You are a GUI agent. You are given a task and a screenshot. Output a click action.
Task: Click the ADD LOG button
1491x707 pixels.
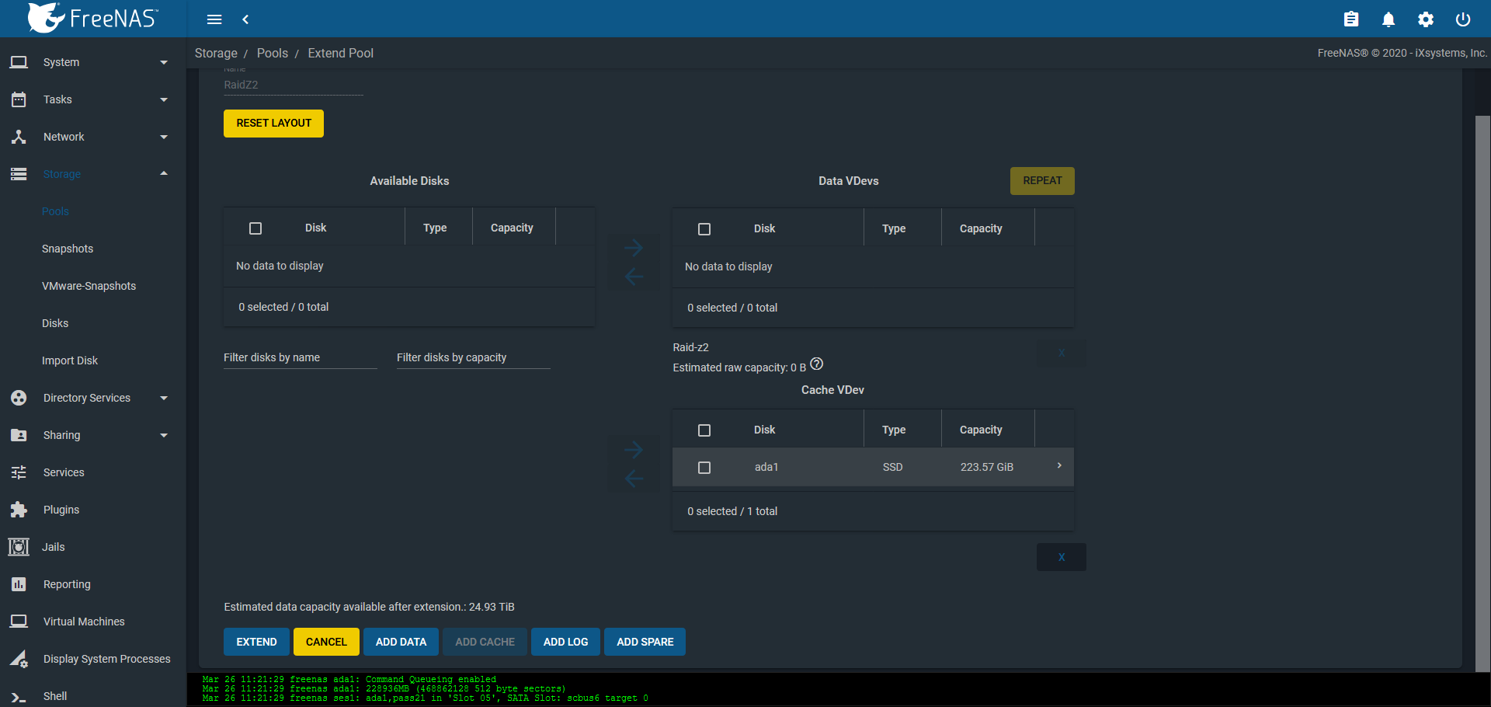(x=565, y=642)
